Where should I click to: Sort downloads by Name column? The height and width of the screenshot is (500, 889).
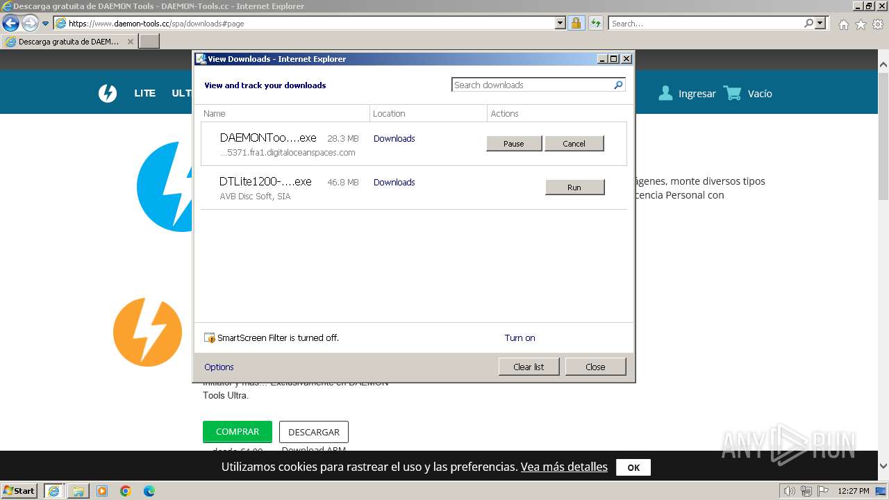point(285,113)
